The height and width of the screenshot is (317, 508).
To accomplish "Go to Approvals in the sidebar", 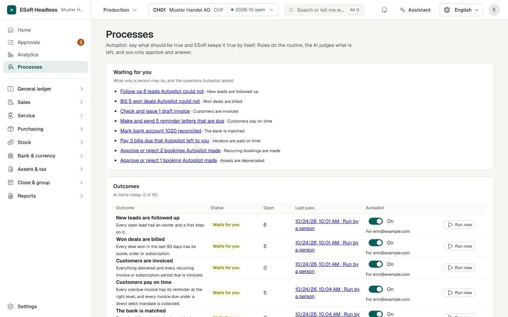I will [46, 42].
